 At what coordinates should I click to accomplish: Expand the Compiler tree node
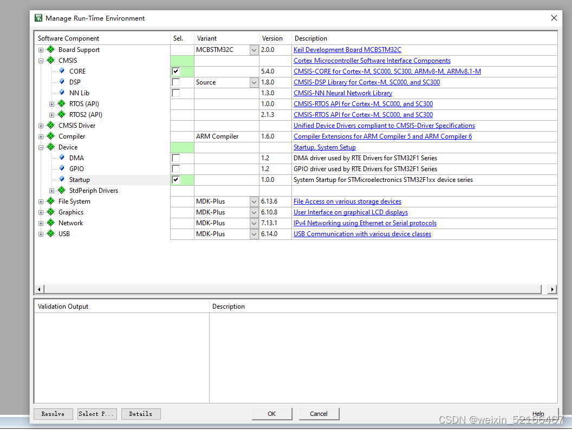pyautogui.click(x=41, y=137)
